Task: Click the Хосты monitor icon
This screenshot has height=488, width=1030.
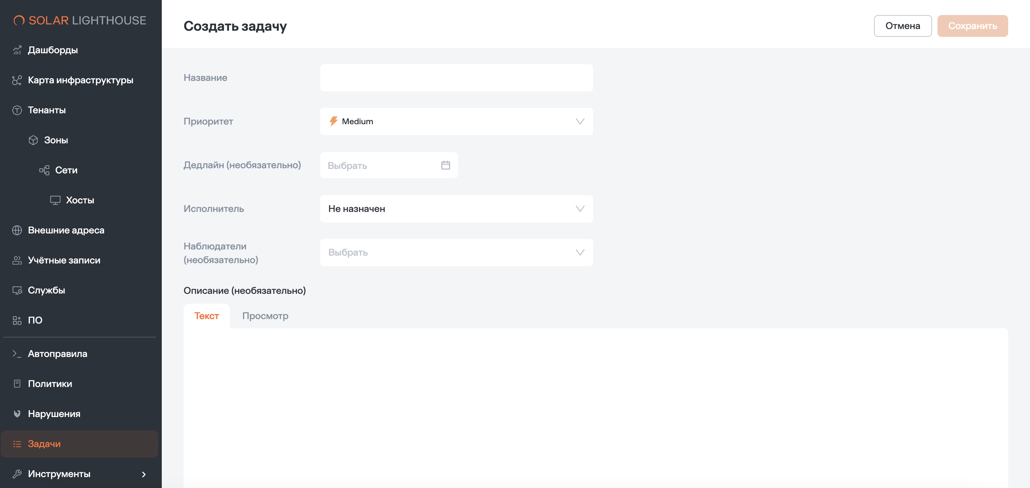Action: (55, 200)
